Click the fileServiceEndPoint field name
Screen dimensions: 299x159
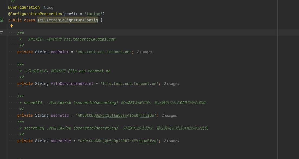pyautogui.click(x=72, y=84)
